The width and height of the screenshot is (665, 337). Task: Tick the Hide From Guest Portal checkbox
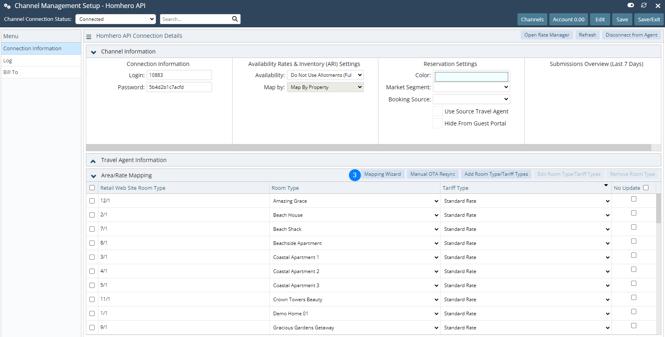pyautogui.click(x=437, y=123)
